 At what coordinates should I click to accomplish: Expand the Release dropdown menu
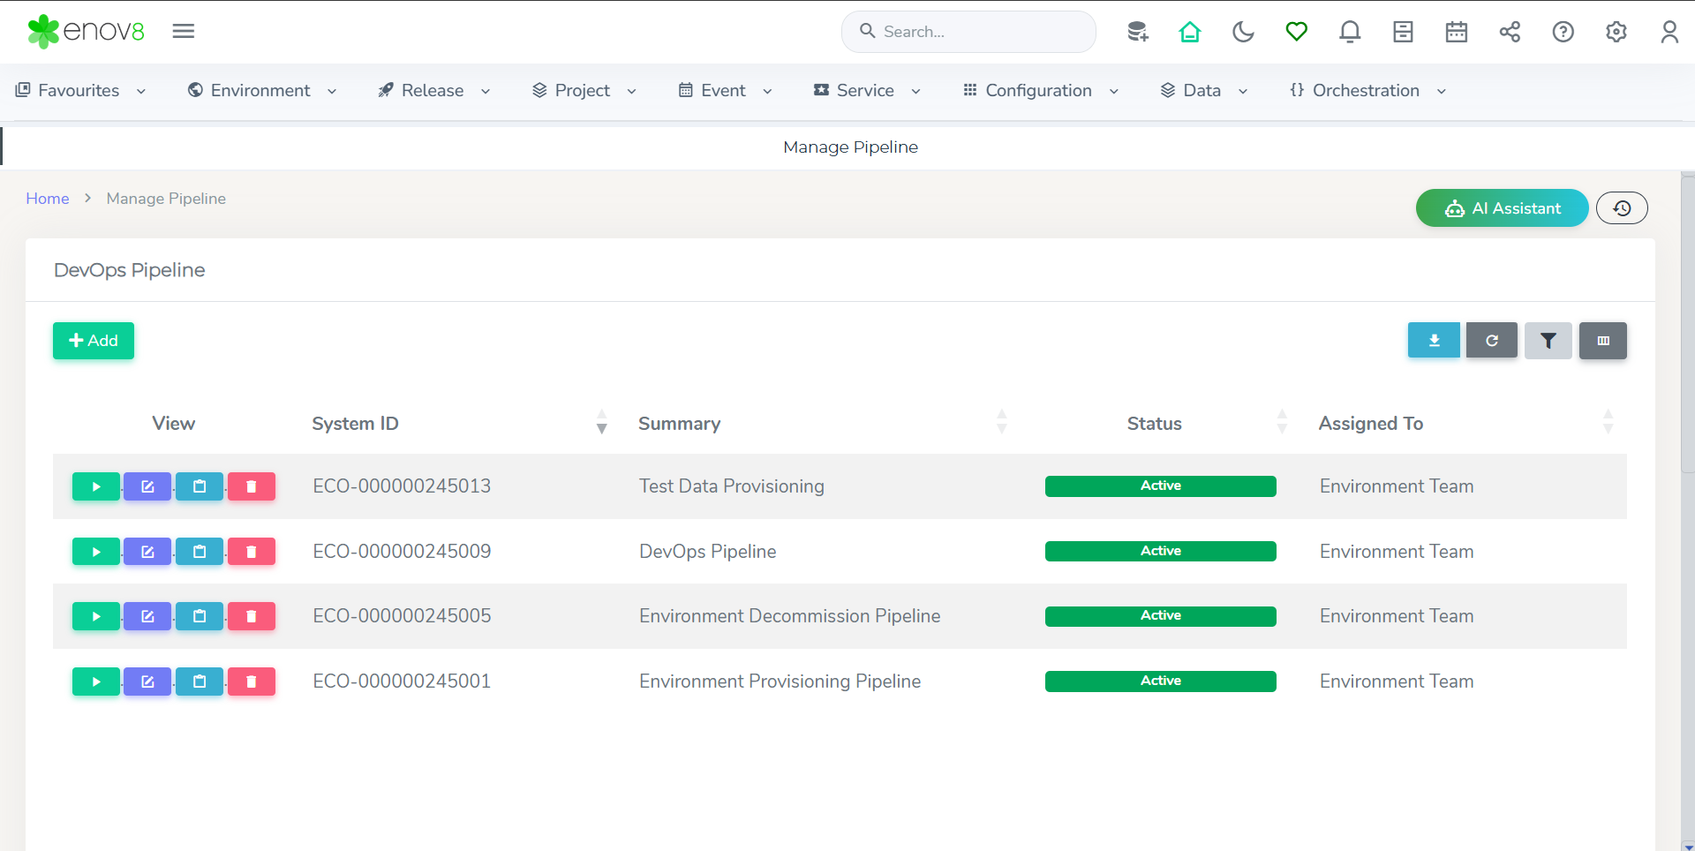(x=433, y=91)
